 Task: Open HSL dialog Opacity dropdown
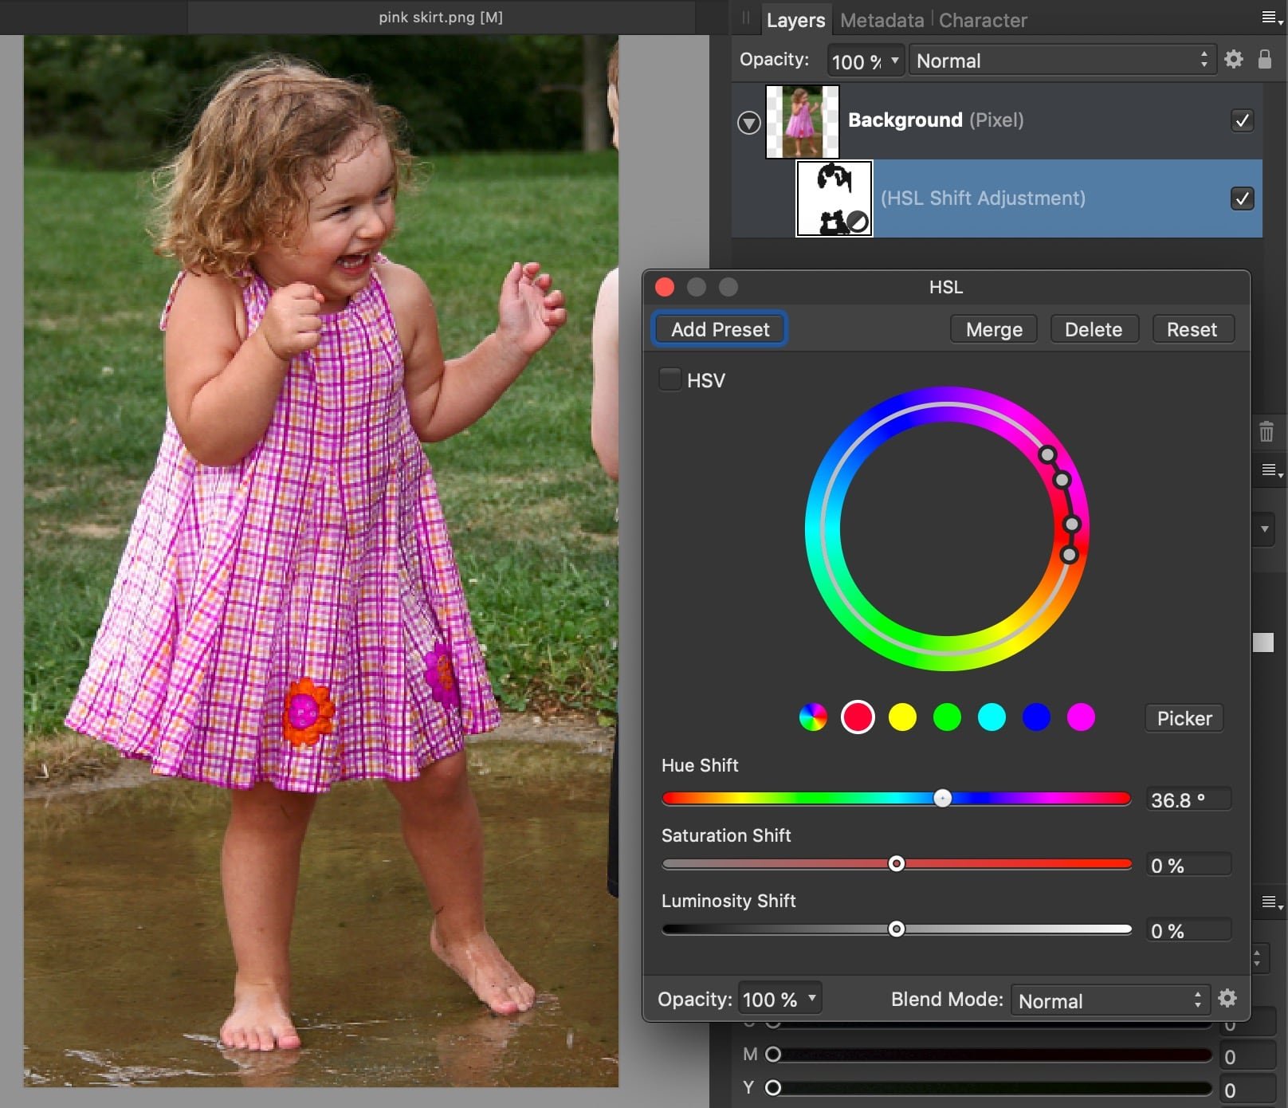point(779,999)
